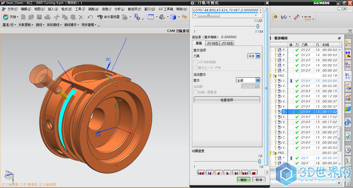Open the 同步建模 dropdown menu
Screen dimensions: 353x188
pos(89,25)
